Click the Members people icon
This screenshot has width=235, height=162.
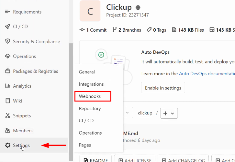(x=7, y=130)
